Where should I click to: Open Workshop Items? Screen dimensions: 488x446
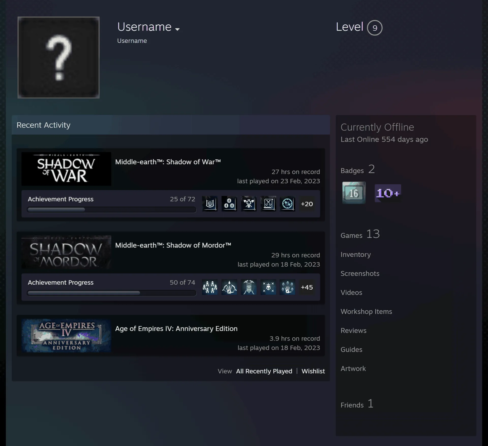click(366, 311)
